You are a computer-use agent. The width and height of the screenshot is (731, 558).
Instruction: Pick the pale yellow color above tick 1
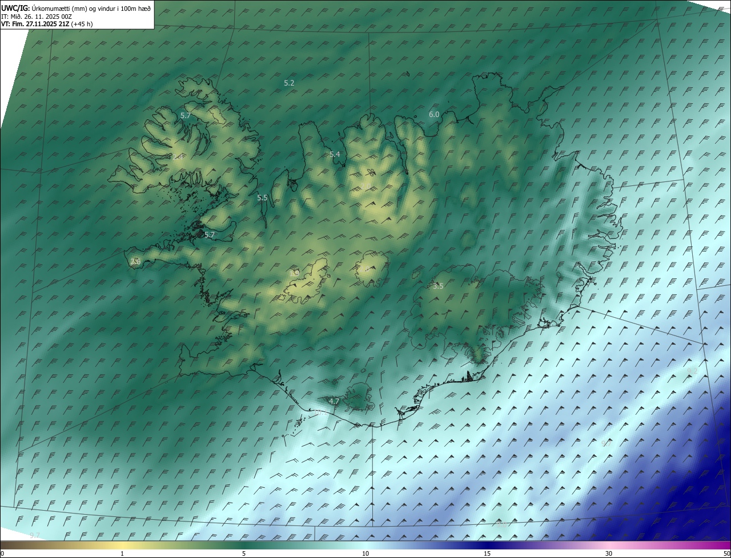pos(122,545)
